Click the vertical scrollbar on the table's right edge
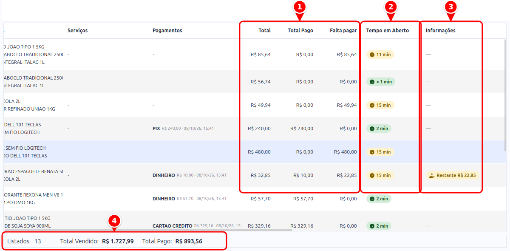 pos(505,95)
